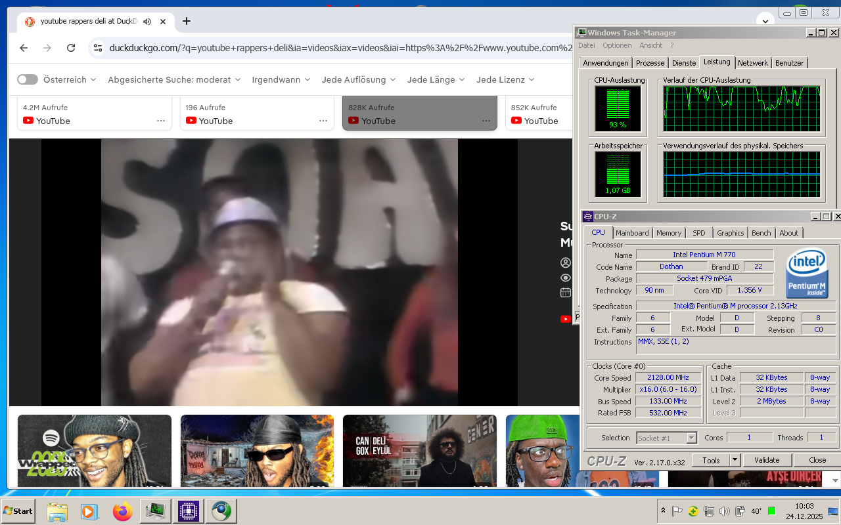The height and width of the screenshot is (525, 841).
Task: Click the browser forward arrow
Action: point(47,48)
